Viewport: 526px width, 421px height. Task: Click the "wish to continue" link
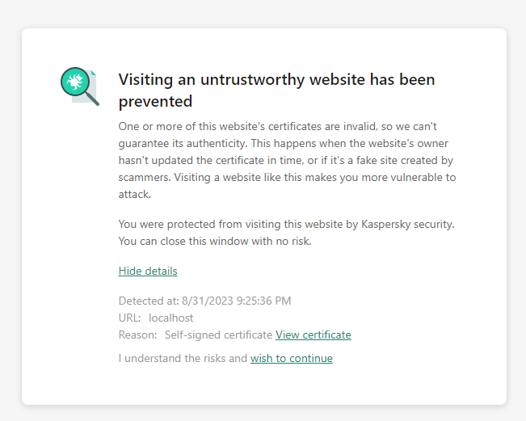point(291,358)
